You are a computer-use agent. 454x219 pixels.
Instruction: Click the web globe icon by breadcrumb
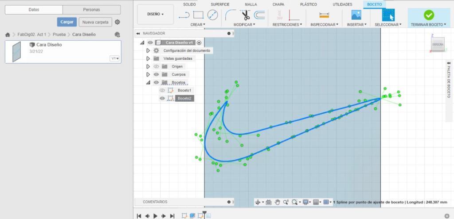tap(117, 35)
